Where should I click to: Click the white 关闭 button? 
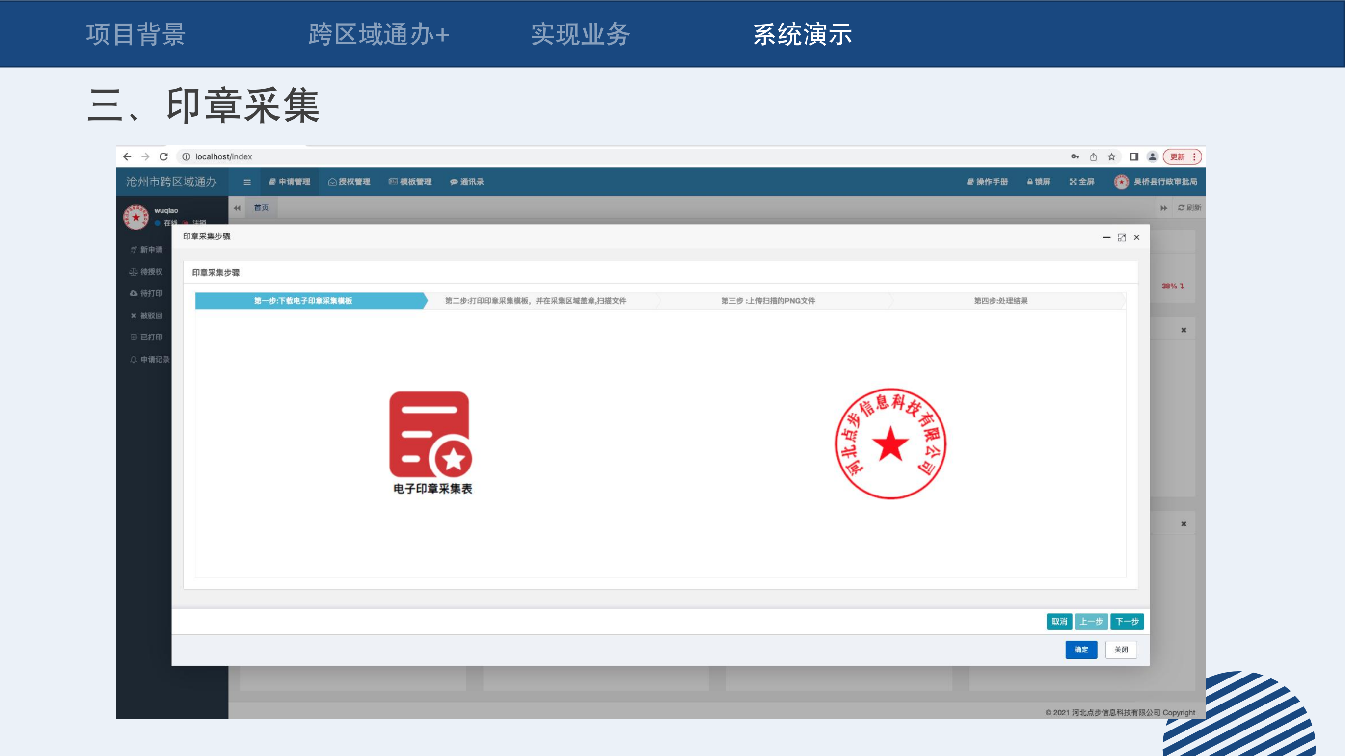pyautogui.click(x=1121, y=650)
